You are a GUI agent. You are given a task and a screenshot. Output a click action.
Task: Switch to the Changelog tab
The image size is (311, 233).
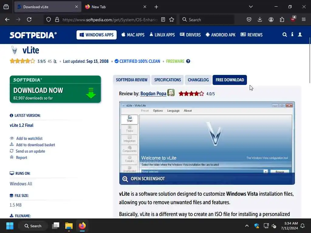coord(198,80)
